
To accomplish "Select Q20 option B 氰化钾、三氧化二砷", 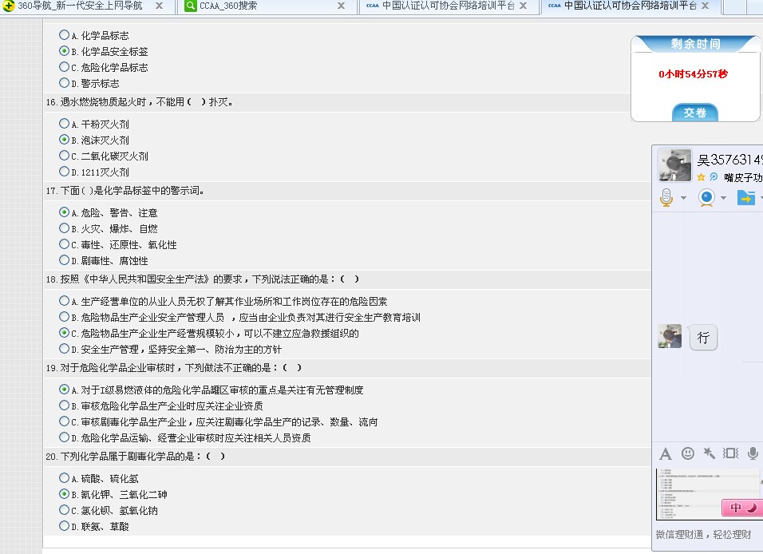I will 64,493.
